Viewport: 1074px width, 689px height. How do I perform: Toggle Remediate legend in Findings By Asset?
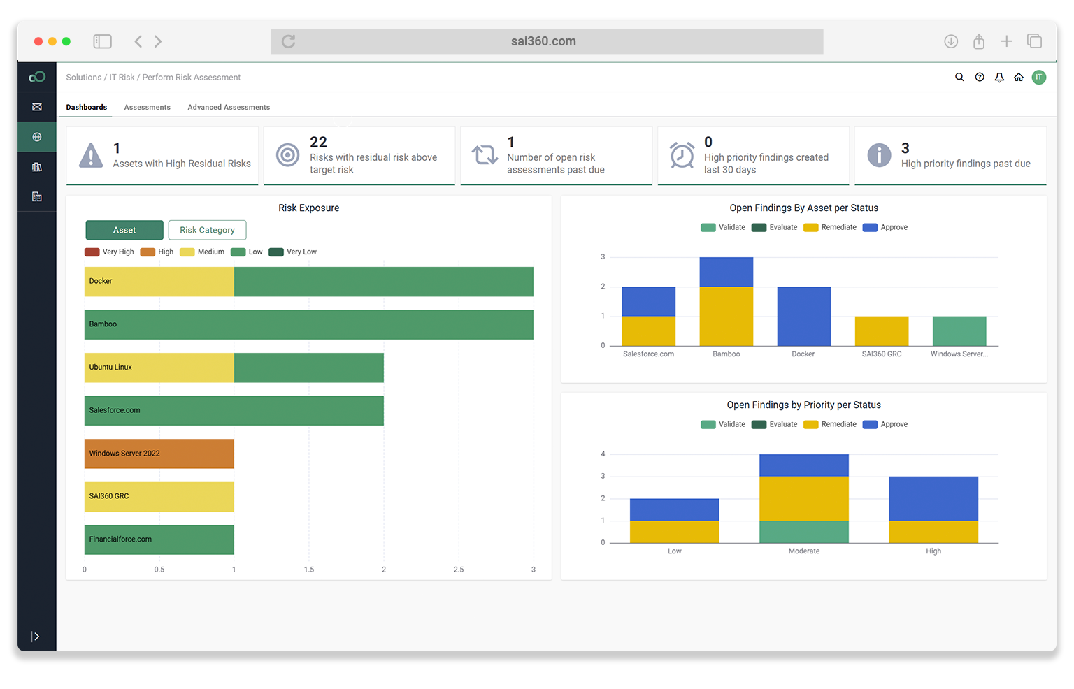pyautogui.click(x=830, y=228)
